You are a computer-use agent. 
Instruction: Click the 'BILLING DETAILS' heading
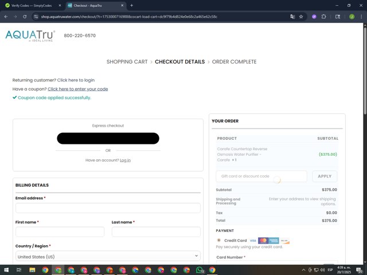32,185
